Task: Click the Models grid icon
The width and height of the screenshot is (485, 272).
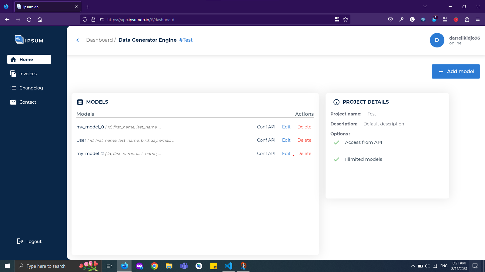Action: coord(80,102)
